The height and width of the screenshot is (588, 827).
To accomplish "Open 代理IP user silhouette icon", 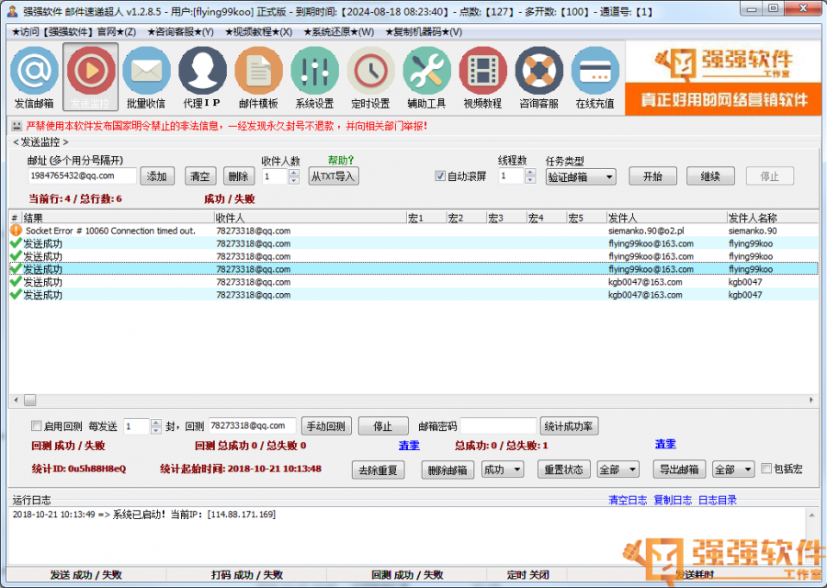I will click(202, 71).
